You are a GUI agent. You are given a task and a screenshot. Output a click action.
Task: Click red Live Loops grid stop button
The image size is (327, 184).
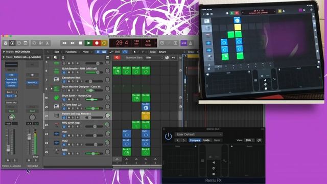pyautogui.click(x=117, y=58)
